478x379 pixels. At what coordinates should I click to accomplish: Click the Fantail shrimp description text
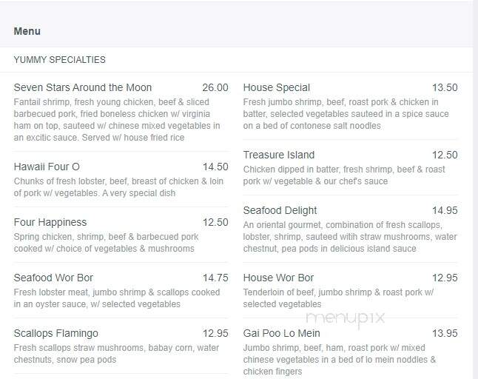tap(117, 120)
